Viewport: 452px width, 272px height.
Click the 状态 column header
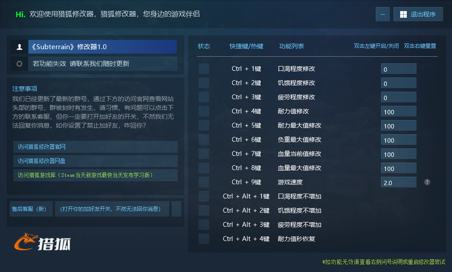click(x=204, y=46)
